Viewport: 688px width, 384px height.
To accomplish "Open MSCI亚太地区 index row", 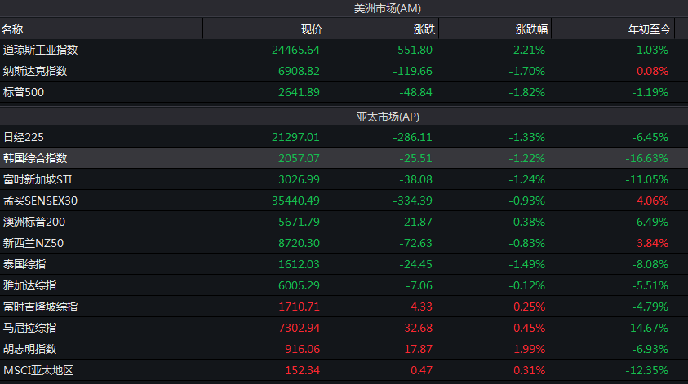I will click(x=38, y=370).
